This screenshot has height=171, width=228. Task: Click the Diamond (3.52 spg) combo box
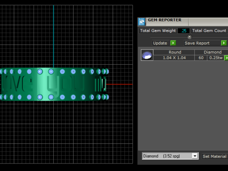(x=170, y=156)
